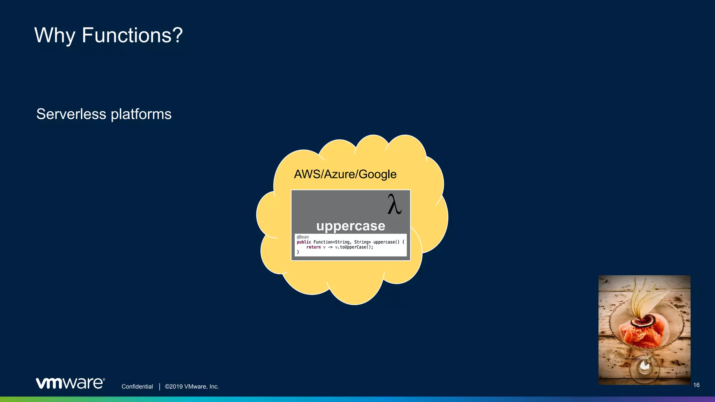Click the vmware logo
The height and width of the screenshot is (402, 715).
tap(70, 383)
